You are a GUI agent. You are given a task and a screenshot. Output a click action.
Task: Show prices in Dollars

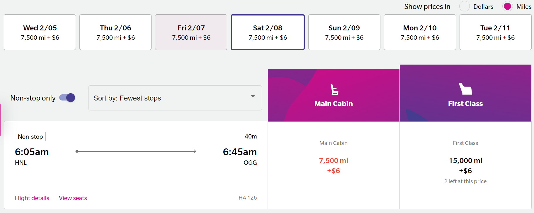click(465, 6)
